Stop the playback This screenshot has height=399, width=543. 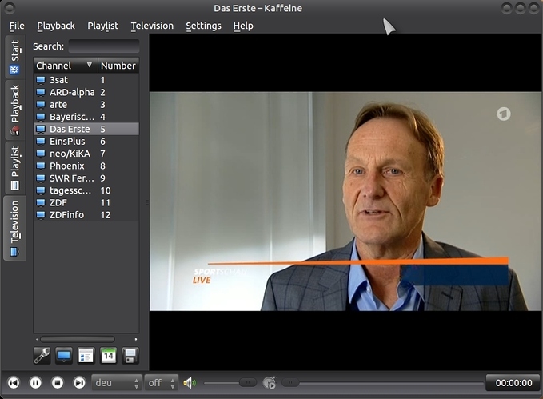click(58, 383)
